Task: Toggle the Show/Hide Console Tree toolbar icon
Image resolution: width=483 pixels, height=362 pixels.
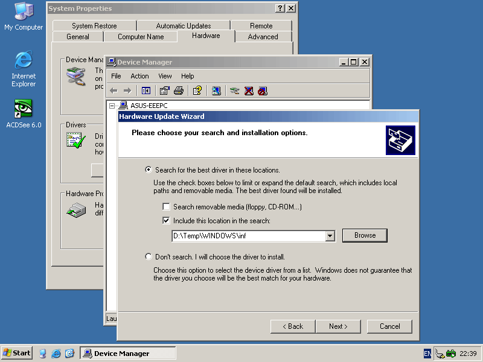Action: [x=146, y=91]
